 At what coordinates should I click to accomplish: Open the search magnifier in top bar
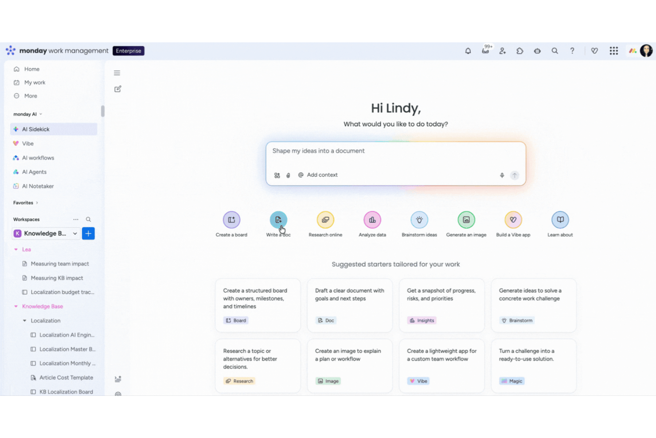pos(554,51)
